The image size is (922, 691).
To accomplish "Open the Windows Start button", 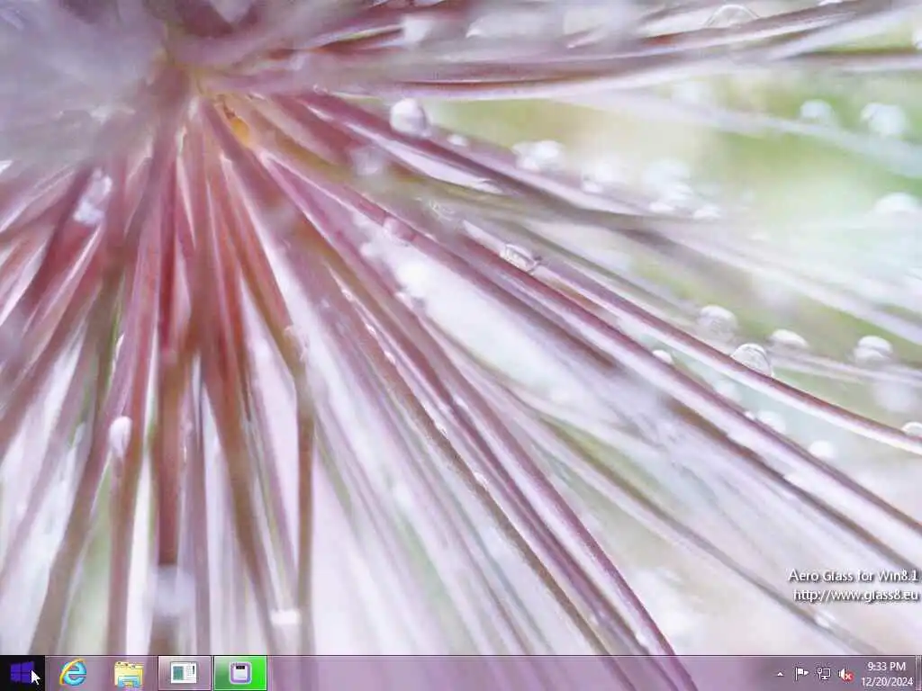I will (23, 673).
